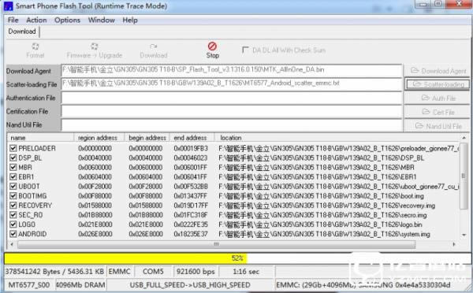The width and height of the screenshot is (473, 293).
Task: Click the yellow 52% progress bar
Action: pyautogui.click(x=125, y=258)
